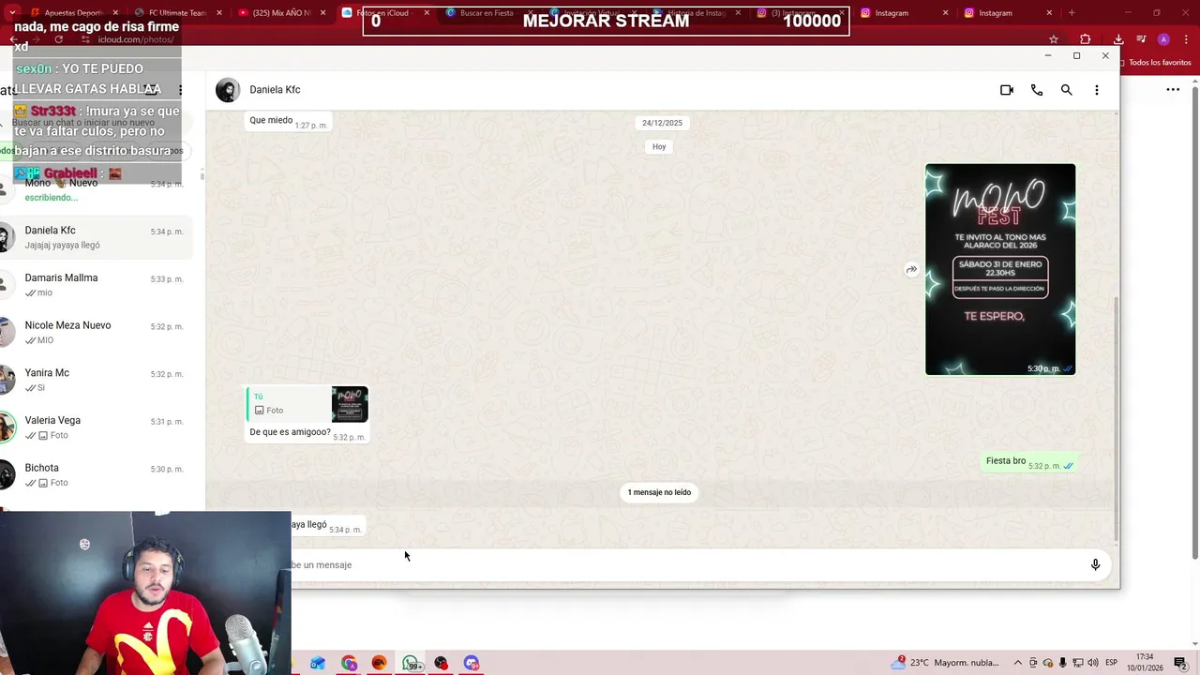
Task: Open Chrome from the taskbar
Action: coord(349,663)
